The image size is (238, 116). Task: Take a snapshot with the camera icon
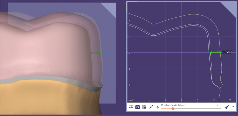coord(137,107)
